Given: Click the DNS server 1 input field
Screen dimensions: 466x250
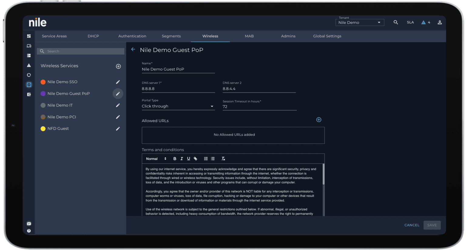Looking at the screenshot, I should [178, 89].
